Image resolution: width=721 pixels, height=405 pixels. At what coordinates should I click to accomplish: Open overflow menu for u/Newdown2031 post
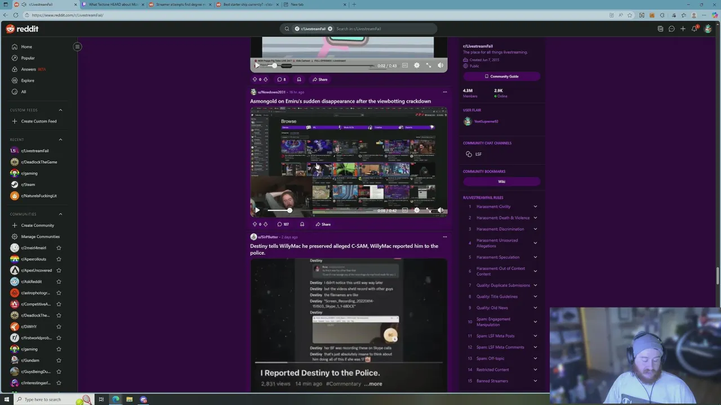coord(444,92)
